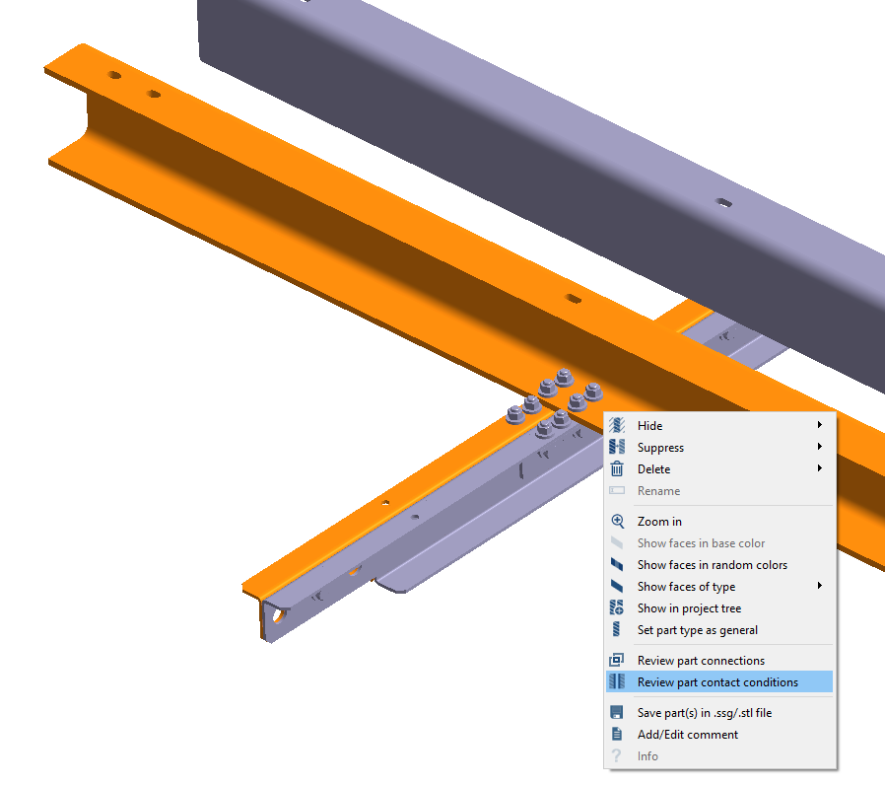This screenshot has width=885, height=785.
Task: Click the cluster of bolt heads
Action: 554,403
